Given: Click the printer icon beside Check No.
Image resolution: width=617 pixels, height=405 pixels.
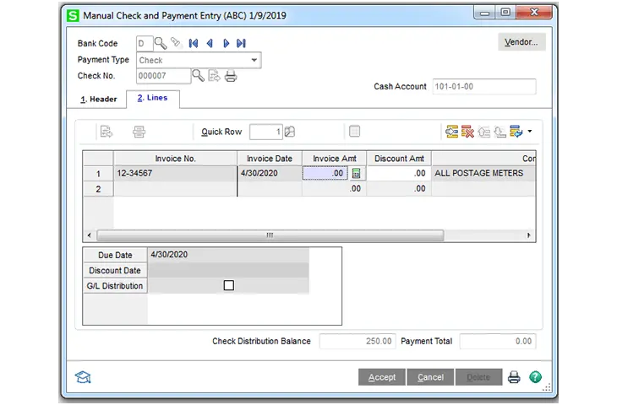Looking at the screenshot, I should (230, 76).
